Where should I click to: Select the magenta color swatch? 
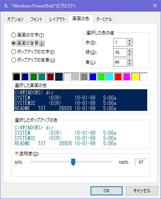pyautogui.click(x=127, y=77)
